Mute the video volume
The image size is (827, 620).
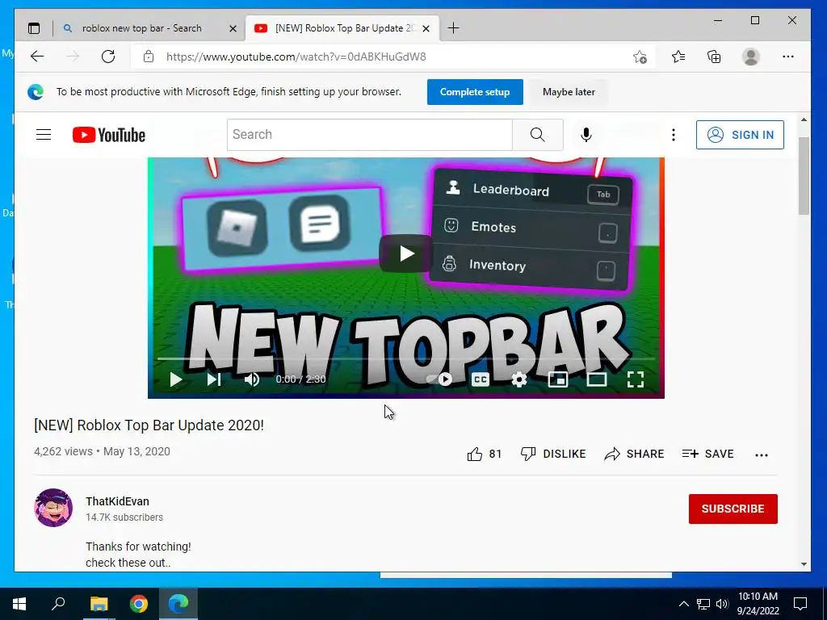click(252, 379)
